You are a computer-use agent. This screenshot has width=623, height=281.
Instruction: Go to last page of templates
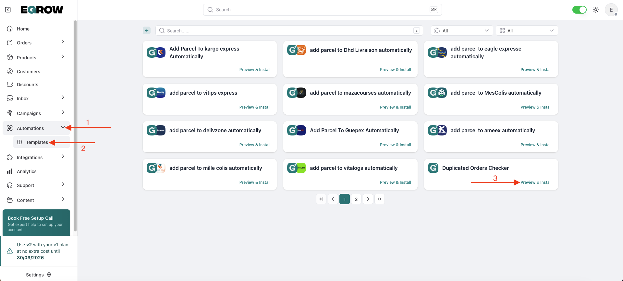pyautogui.click(x=379, y=199)
